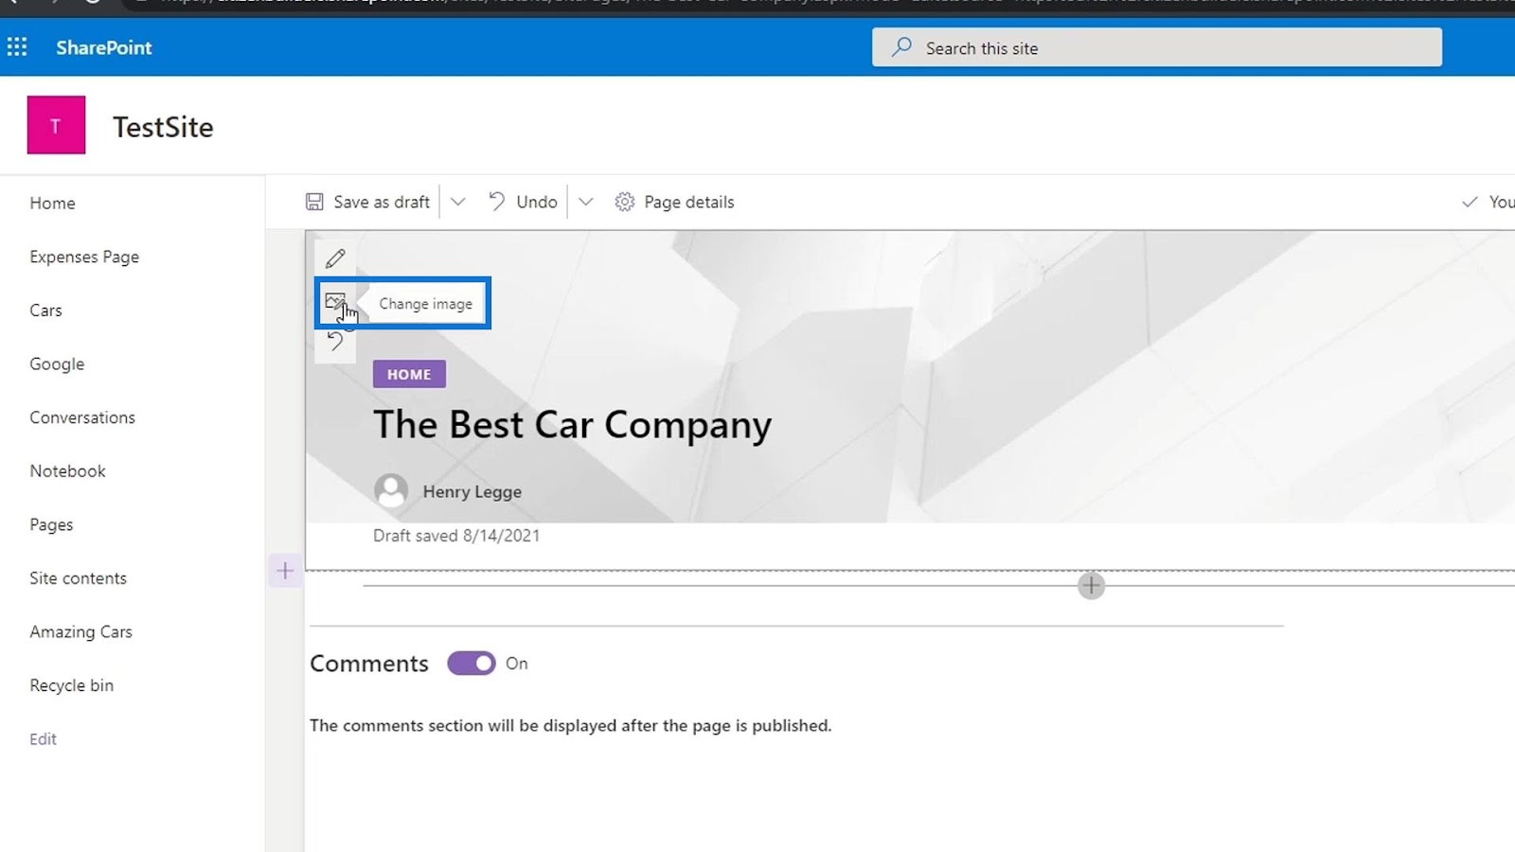1515x852 pixels.
Task: Click the Change image icon
Action: tap(334, 301)
